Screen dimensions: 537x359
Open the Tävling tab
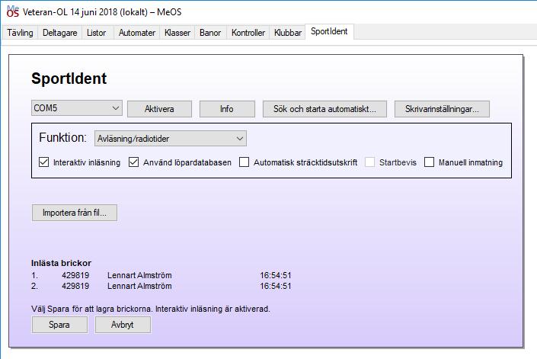click(x=20, y=33)
